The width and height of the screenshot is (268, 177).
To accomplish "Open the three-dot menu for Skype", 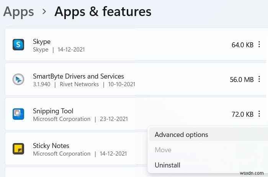I will [260, 45].
